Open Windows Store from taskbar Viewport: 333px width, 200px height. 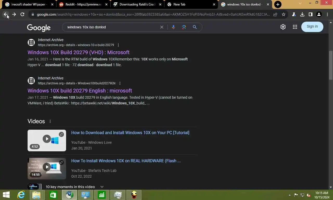pos(53,195)
